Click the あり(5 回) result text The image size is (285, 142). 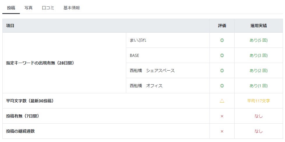pos(258,40)
